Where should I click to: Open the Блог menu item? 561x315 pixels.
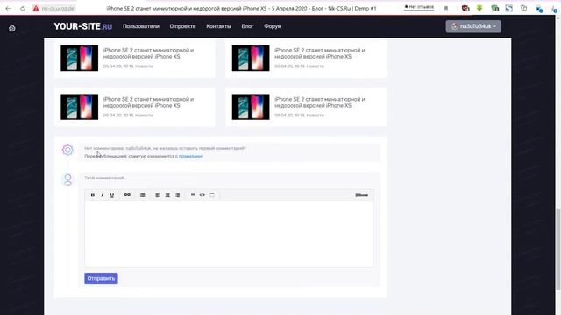(x=247, y=26)
